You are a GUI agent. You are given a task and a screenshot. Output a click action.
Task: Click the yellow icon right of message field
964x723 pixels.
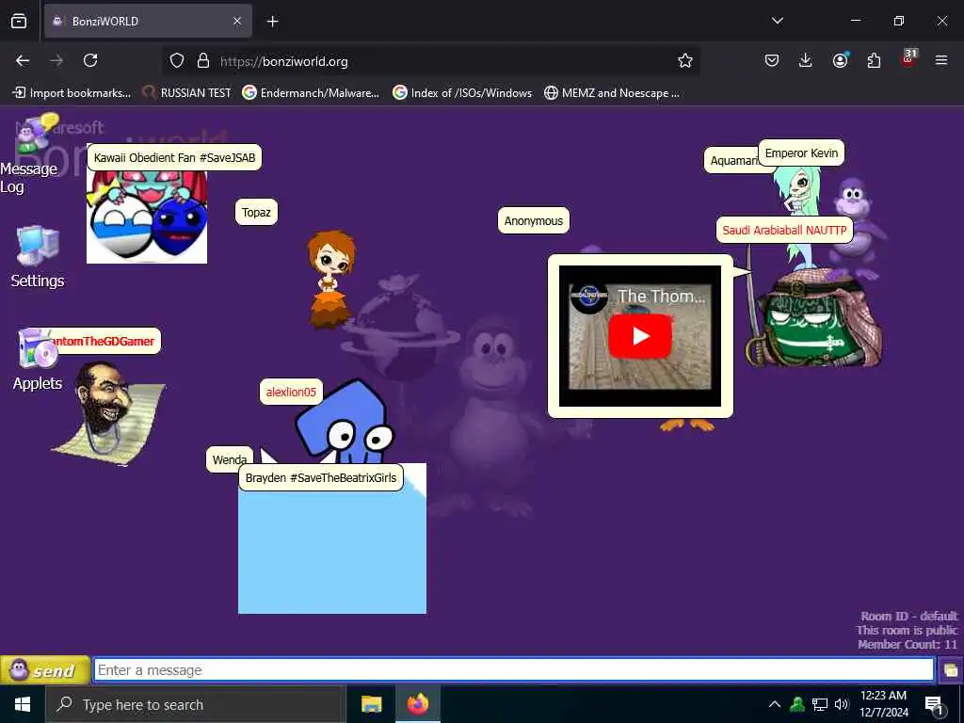point(951,670)
